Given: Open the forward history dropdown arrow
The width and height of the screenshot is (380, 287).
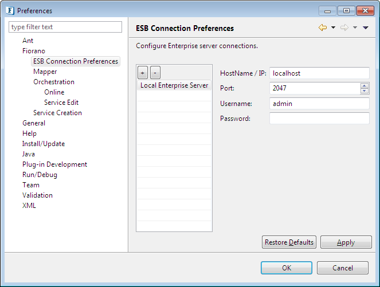Looking at the screenshot, I should (355, 28).
